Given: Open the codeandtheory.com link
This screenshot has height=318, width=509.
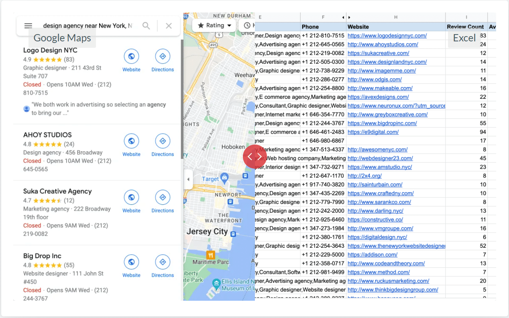Looking at the screenshot, I should coord(386,263).
